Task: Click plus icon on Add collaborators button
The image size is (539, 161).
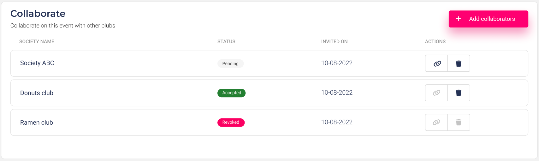Action: tap(459, 19)
